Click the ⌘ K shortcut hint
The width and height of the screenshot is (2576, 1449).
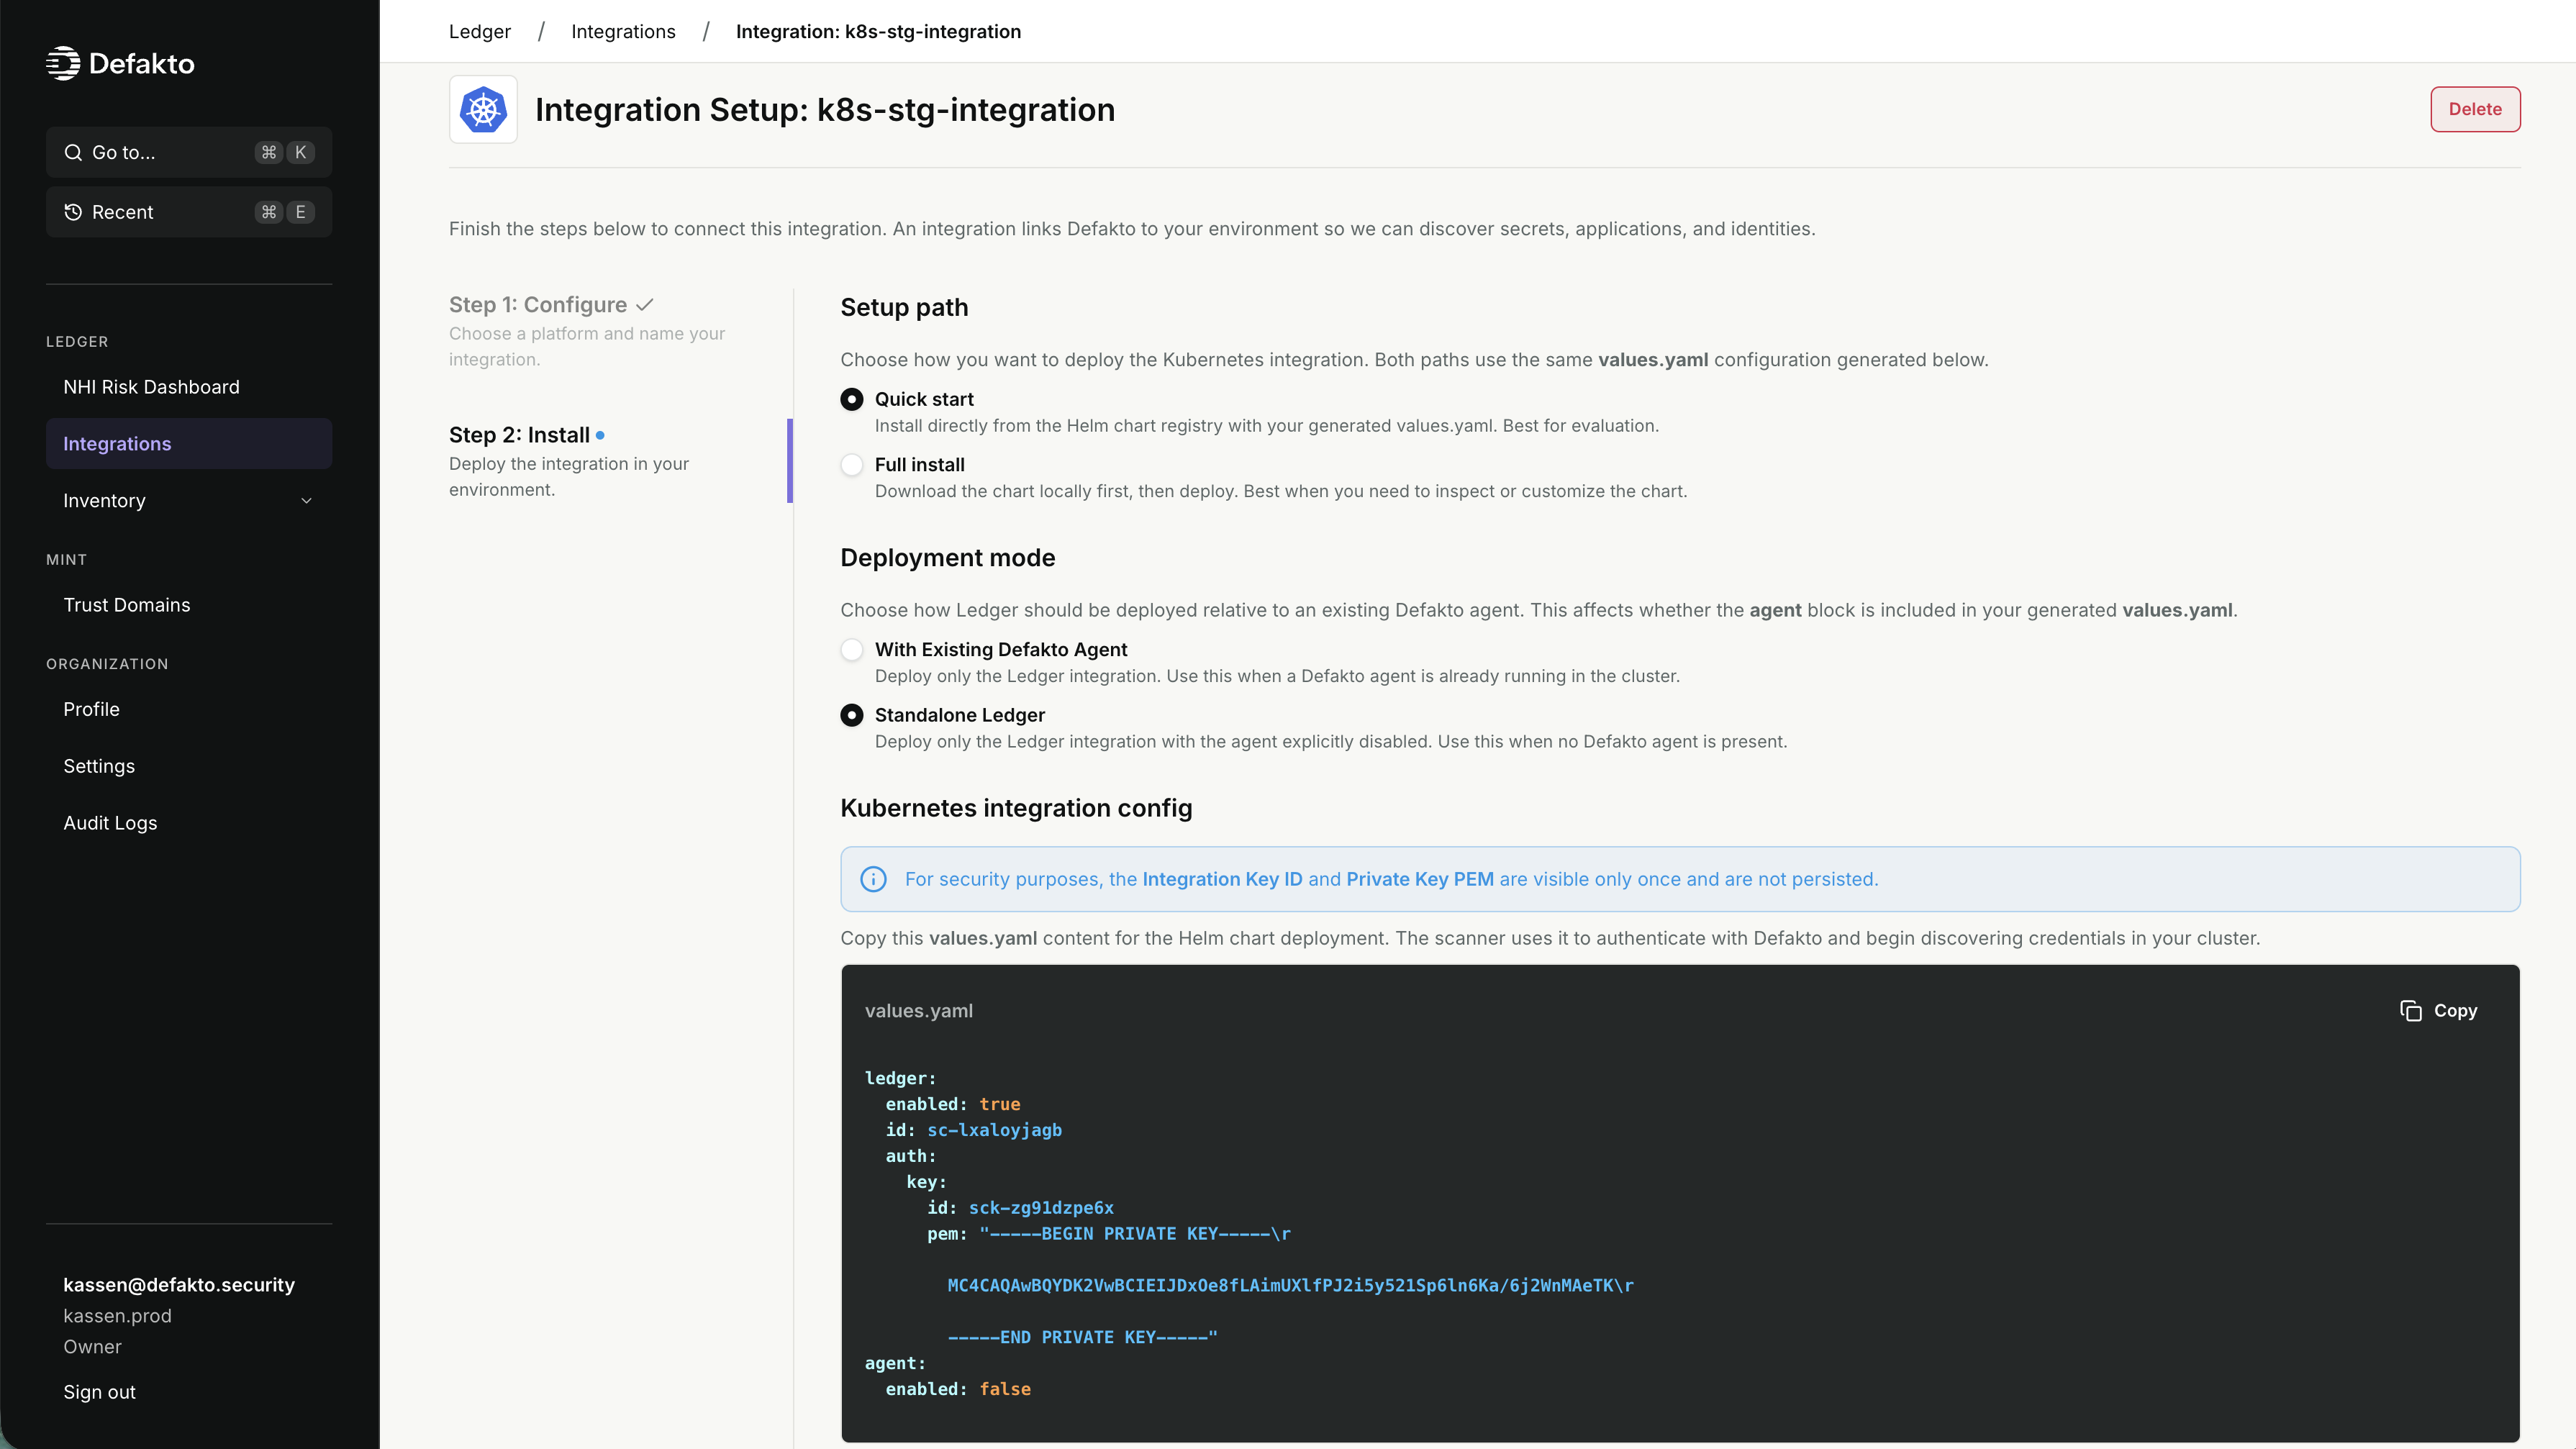coord(285,152)
